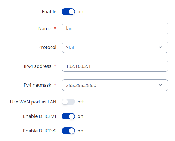
Task: Focus the Name field containing lan
Action: click(x=115, y=28)
